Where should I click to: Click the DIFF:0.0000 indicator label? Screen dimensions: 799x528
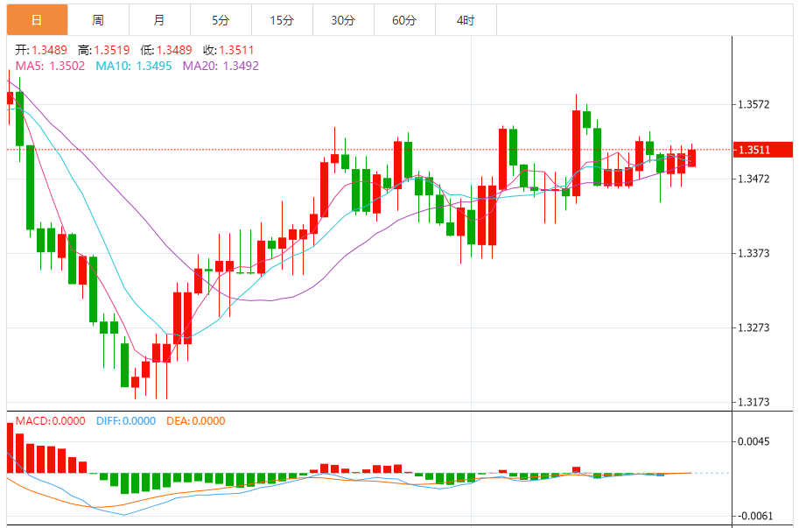click(126, 421)
